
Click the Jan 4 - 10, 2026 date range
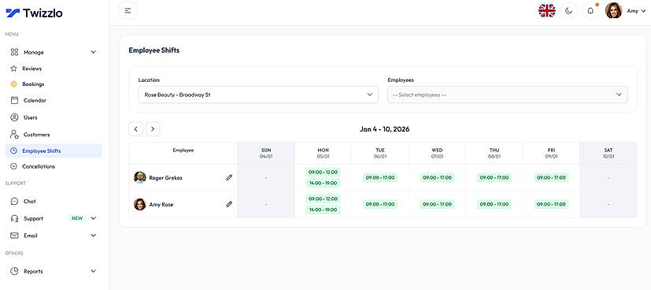pos(384,129)
